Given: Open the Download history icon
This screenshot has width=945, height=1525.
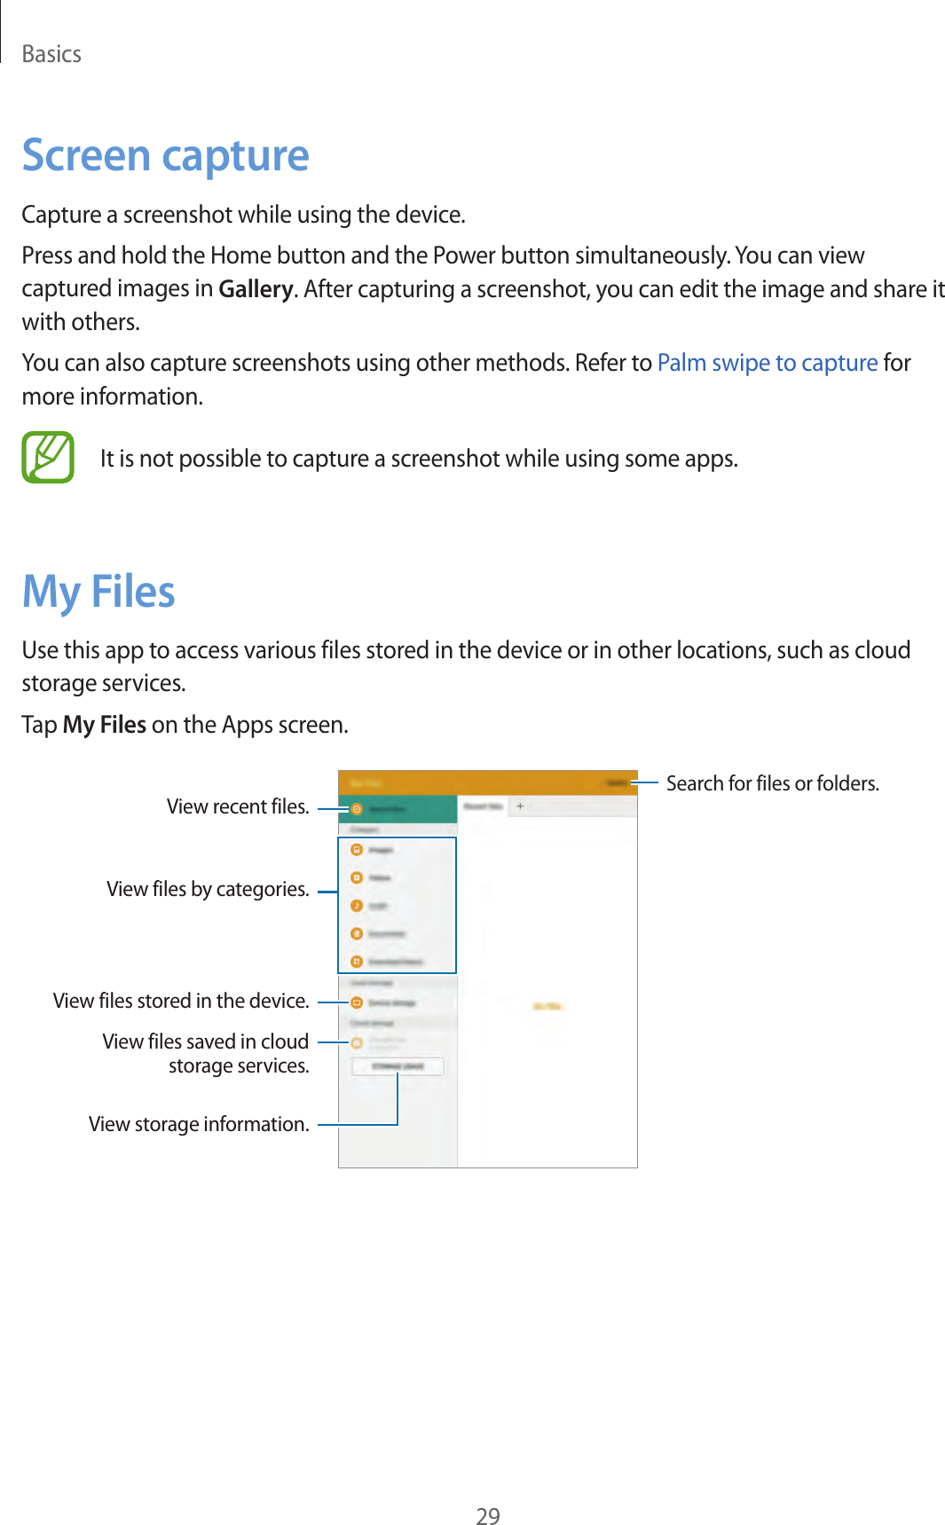Looking at the screenshot, I should [x=356, y=962].
